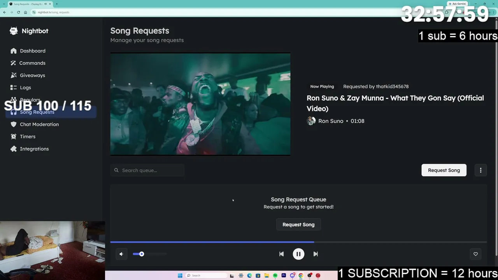Open OBS Studio from the taskbar
This screenshot has width=498, height=280.
(x=310, y=276)
